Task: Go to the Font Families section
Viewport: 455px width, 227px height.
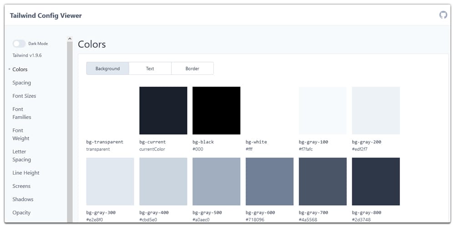Action: point(22,113)
